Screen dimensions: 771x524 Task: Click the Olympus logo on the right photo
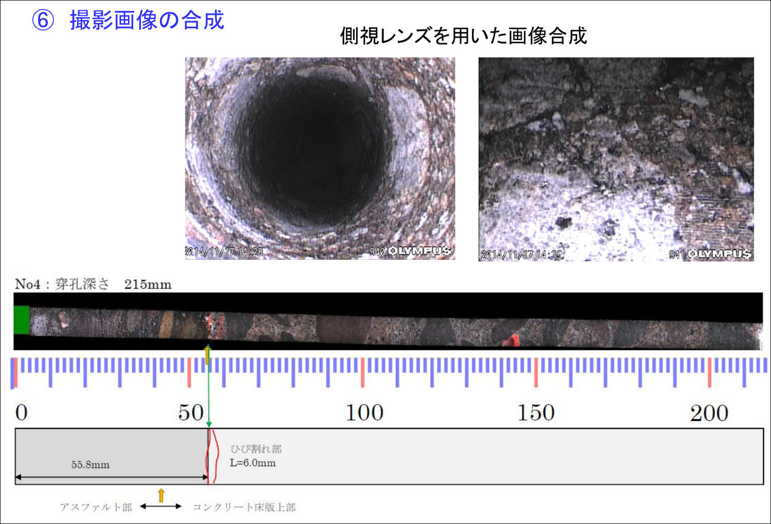point(720,254)
